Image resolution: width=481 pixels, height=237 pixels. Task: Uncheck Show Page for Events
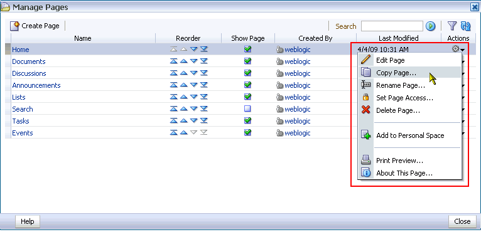pyautogui.click(x=247, y=132)
